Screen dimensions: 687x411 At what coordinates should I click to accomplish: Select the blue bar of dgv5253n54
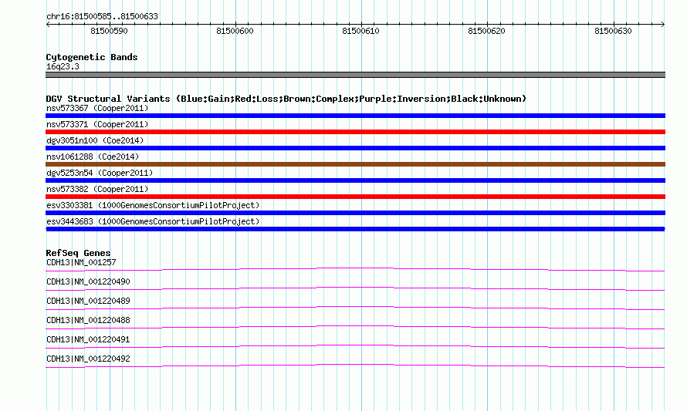(355, 180)
